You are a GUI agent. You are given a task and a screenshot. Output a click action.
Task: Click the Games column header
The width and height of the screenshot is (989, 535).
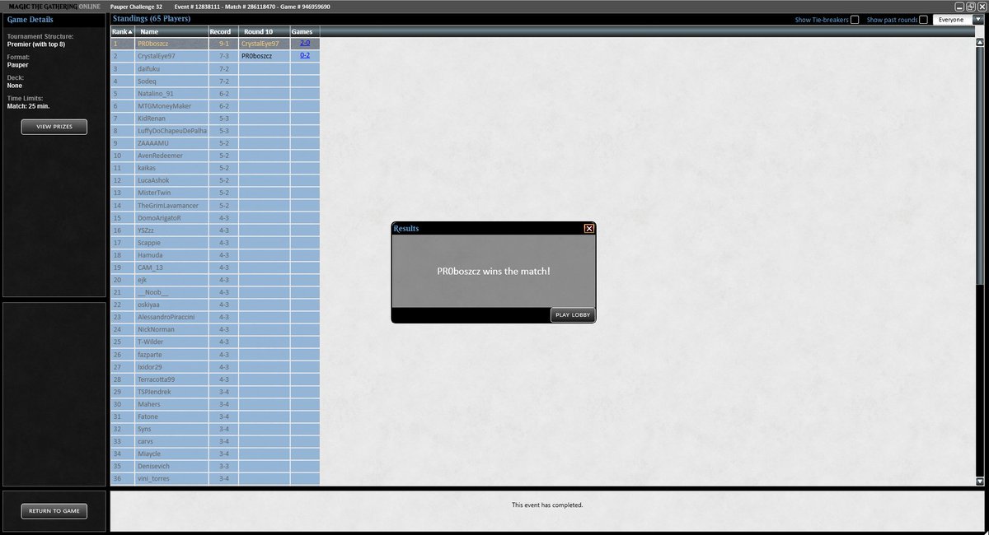(x=304, y=31)
